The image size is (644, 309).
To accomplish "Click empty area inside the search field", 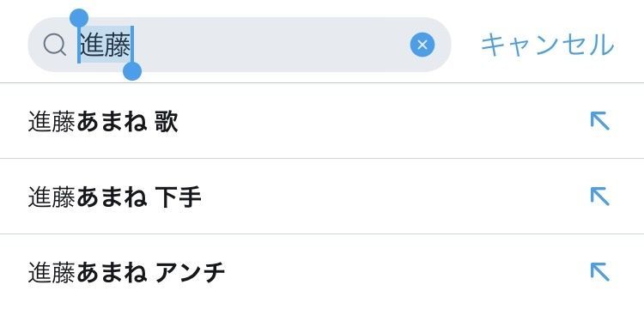I will coord(271,45).
